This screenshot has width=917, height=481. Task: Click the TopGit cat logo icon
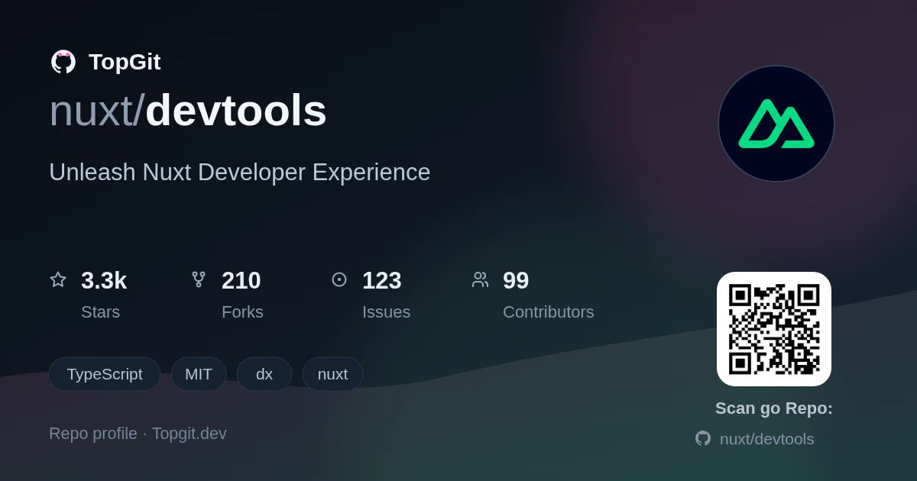[63, 62]
